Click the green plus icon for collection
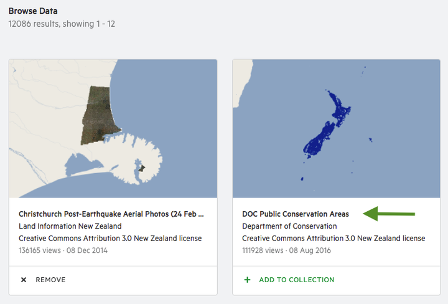This screenshot has width=448, height=304. pos(248,280)
